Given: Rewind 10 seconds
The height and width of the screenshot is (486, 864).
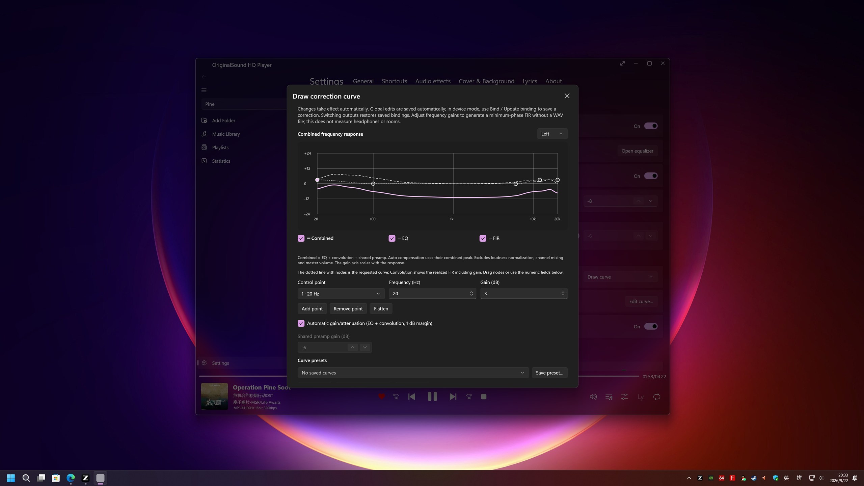Looking at the screenshot, I should click(x=396, y=397).
